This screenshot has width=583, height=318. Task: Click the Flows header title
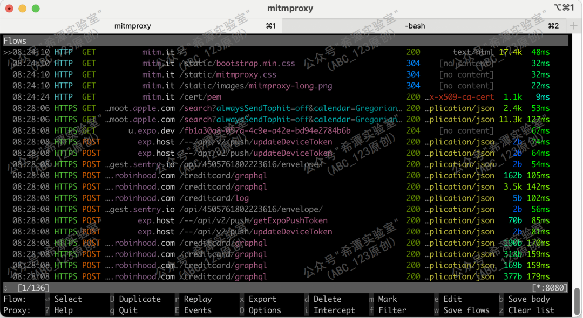(x=15, y=41)
